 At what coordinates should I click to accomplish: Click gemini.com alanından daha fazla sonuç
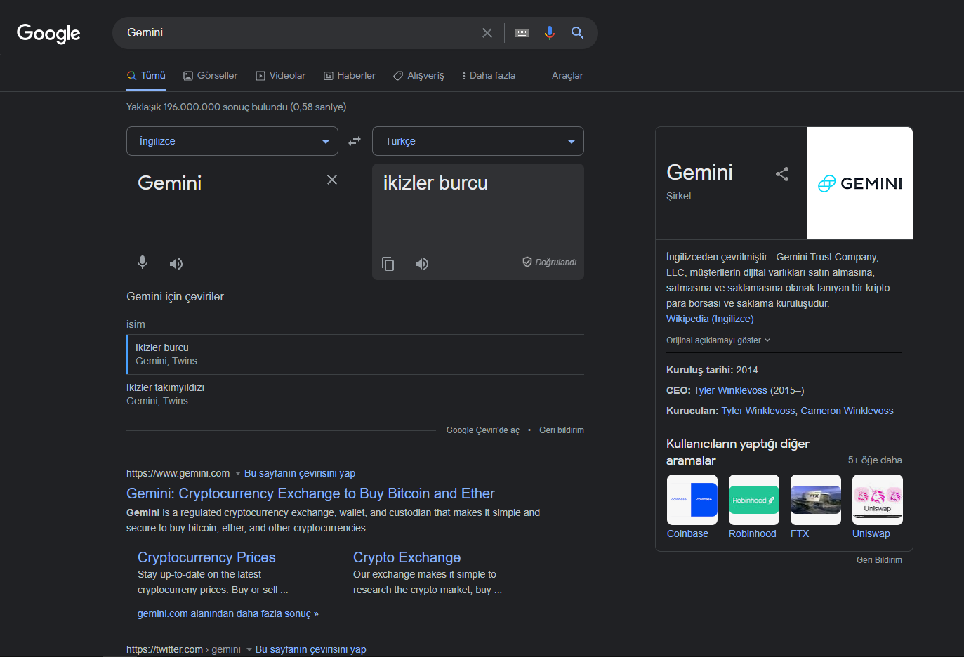click(228, 613)
